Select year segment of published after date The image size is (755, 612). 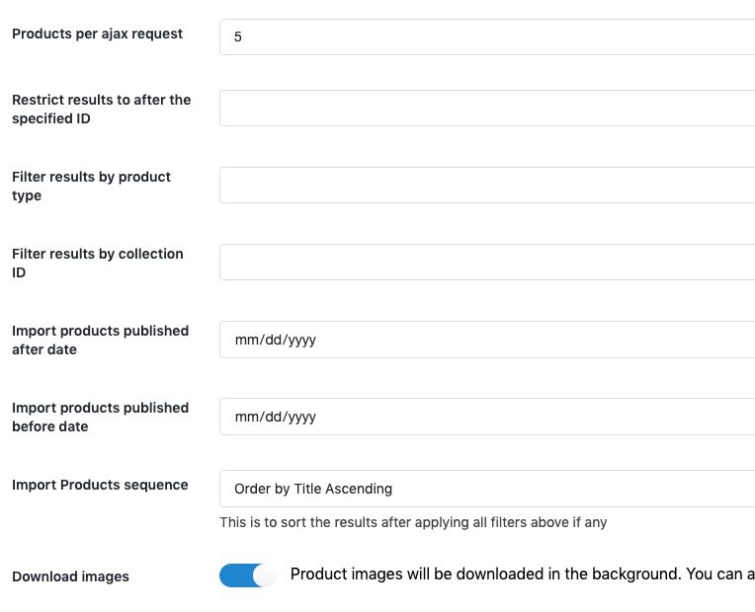coord(301,340)
